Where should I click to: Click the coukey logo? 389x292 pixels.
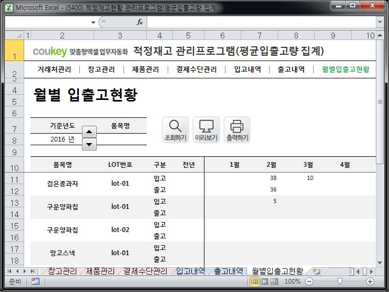coord(49,51)
